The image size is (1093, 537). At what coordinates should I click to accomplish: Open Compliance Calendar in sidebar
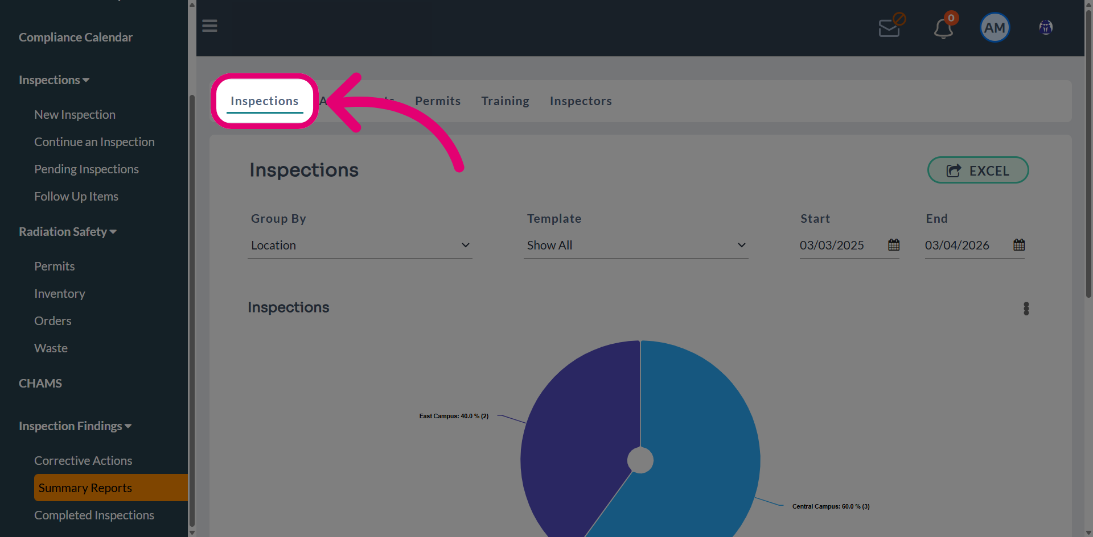pyautogui.click(x=76, y=38)
